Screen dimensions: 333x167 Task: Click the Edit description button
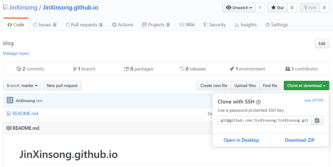click(x=322, y=44)
